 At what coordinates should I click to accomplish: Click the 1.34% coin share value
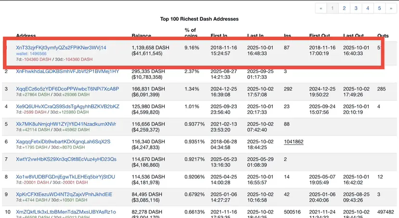click(x=192, y=89)
